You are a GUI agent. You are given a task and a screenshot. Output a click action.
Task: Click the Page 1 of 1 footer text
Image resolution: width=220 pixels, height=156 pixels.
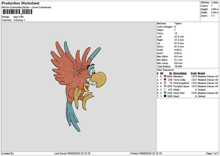click(x=210, y=153)
